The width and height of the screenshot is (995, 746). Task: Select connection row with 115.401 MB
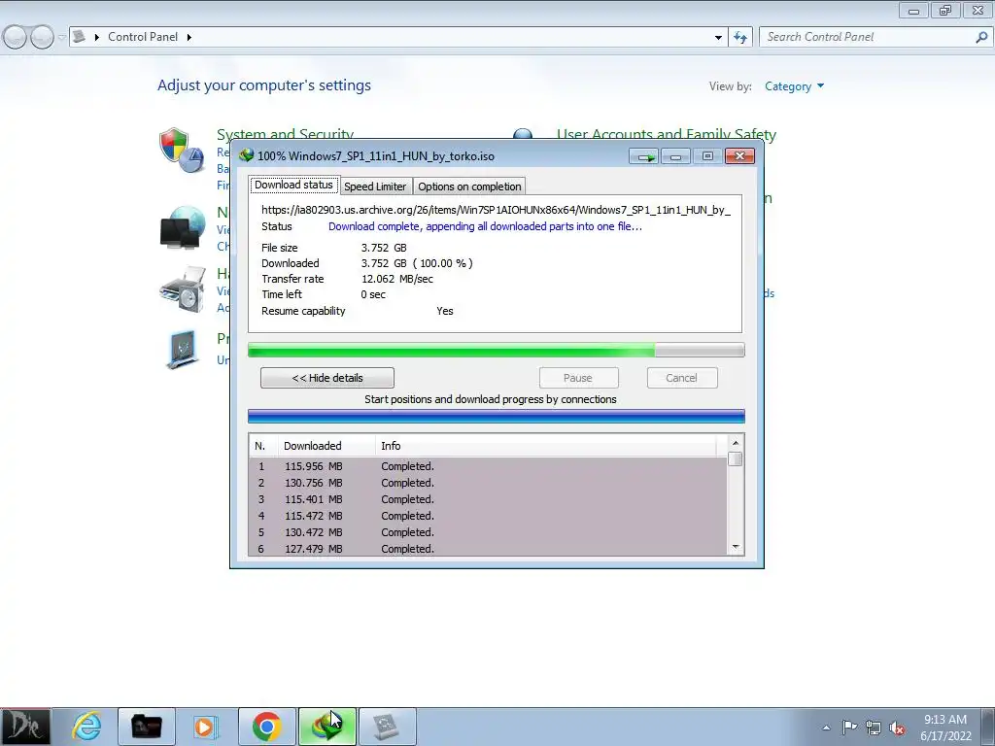(x=489, y=499)
